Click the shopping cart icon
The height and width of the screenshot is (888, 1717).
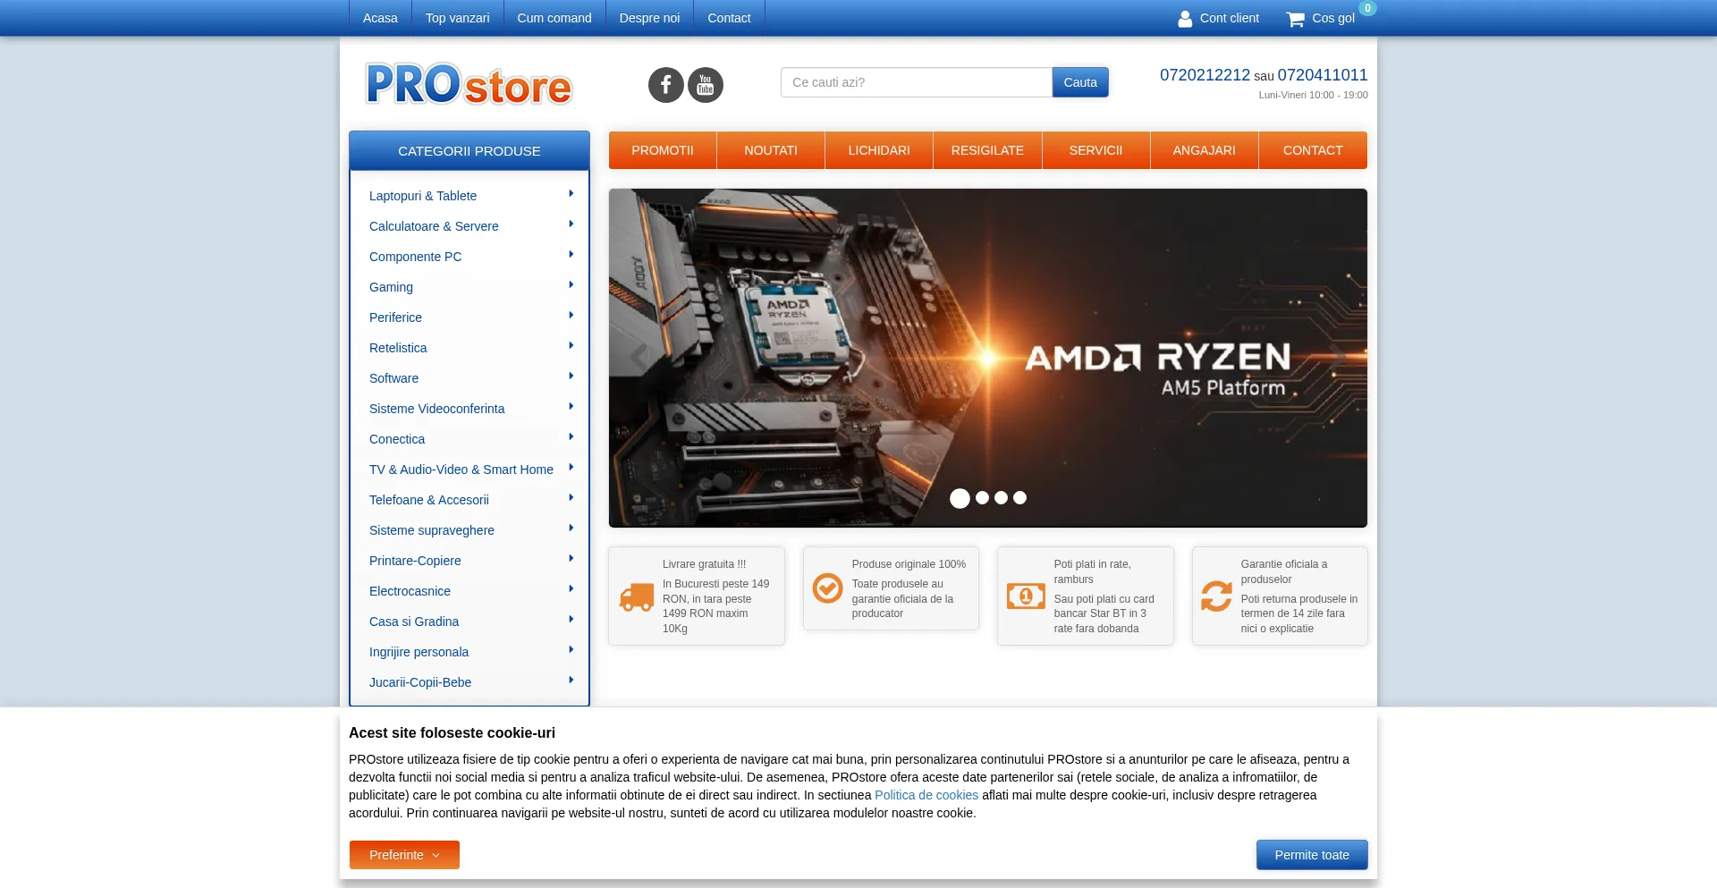pyautogui.click(x=1295, y=19)
